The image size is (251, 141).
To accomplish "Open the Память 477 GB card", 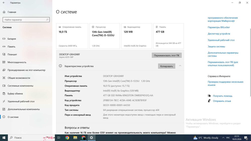I will click(x=168, y=36).
